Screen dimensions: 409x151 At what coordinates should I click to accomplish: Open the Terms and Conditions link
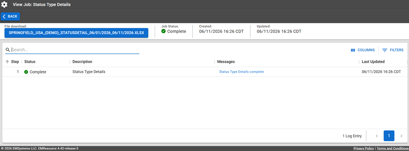(392, 149)
